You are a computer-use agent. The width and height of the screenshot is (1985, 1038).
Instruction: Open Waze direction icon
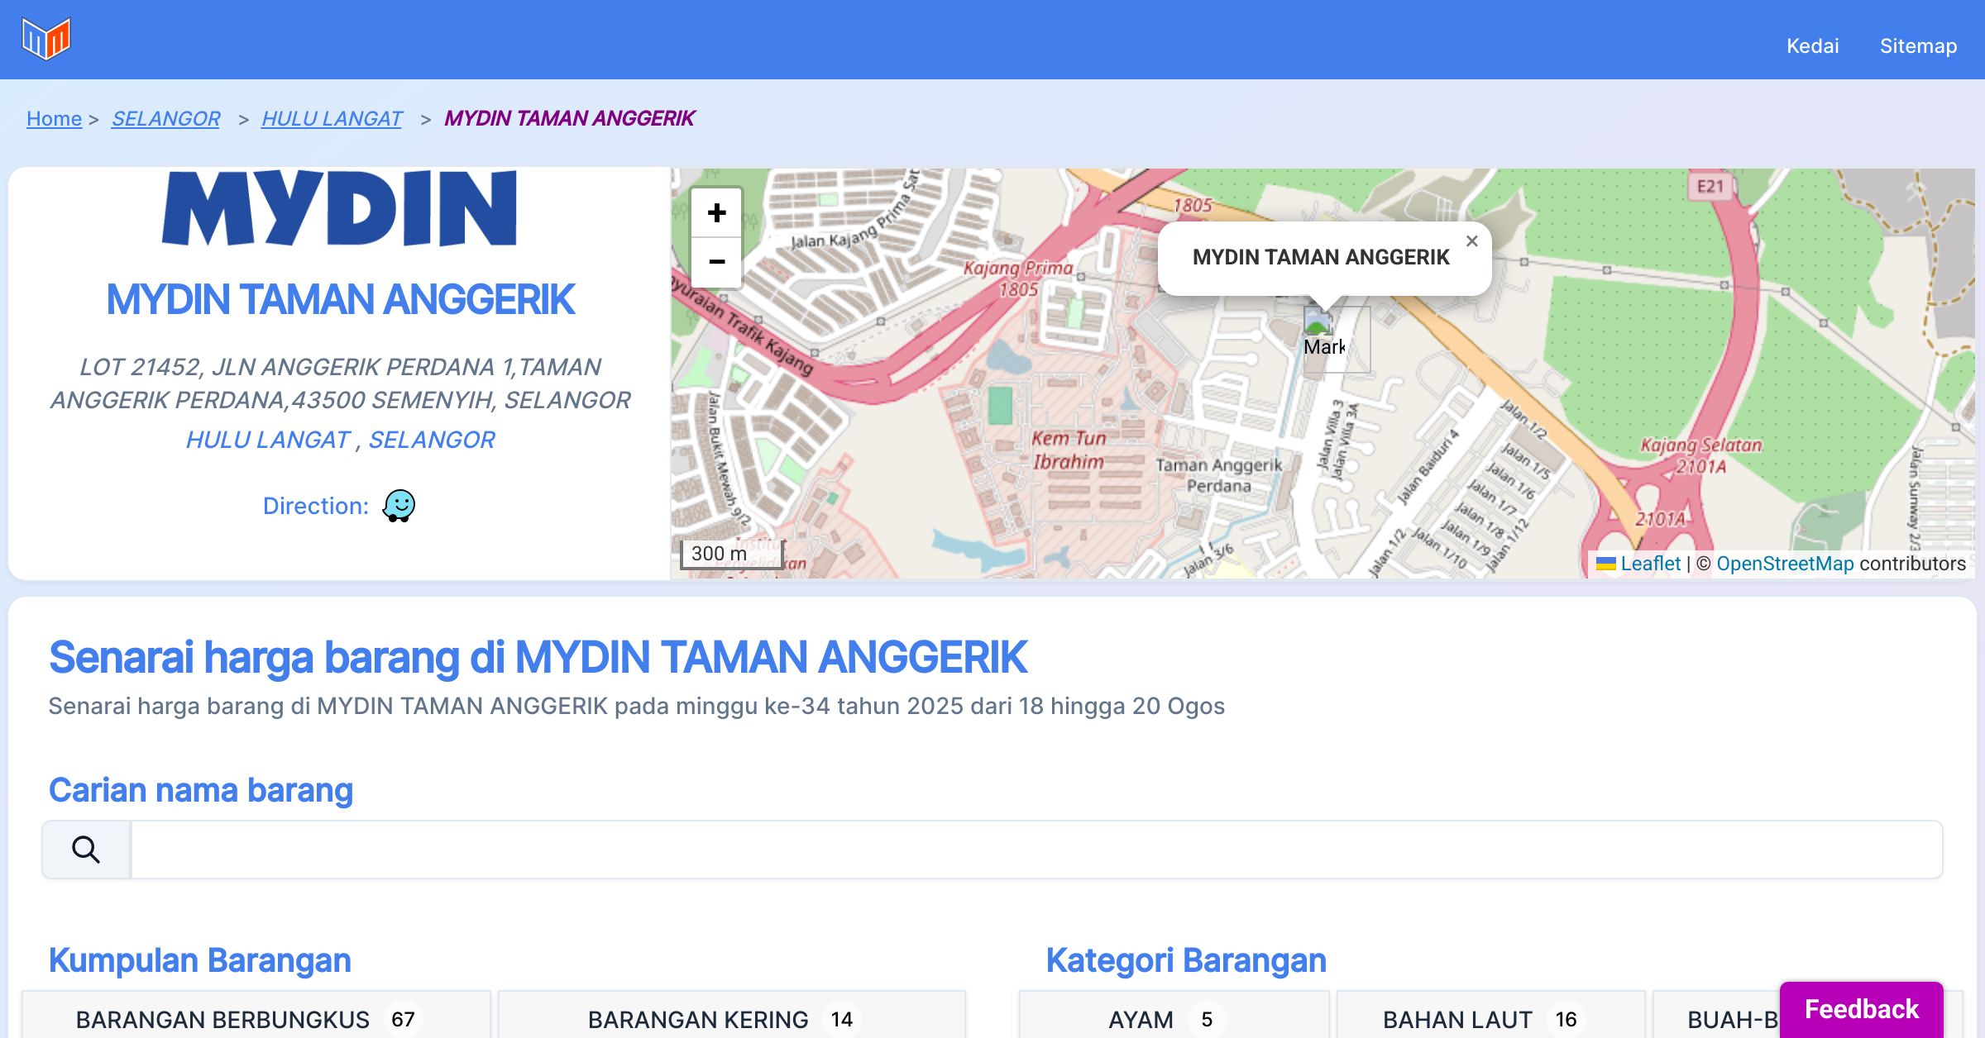pyautogui.click(x=399, y=506)
